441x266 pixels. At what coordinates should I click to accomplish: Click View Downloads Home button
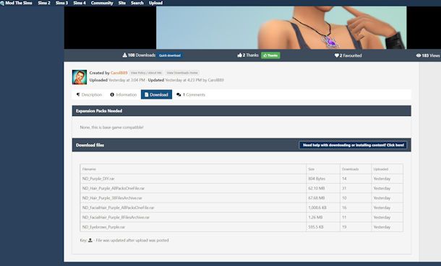coord(182,73)
